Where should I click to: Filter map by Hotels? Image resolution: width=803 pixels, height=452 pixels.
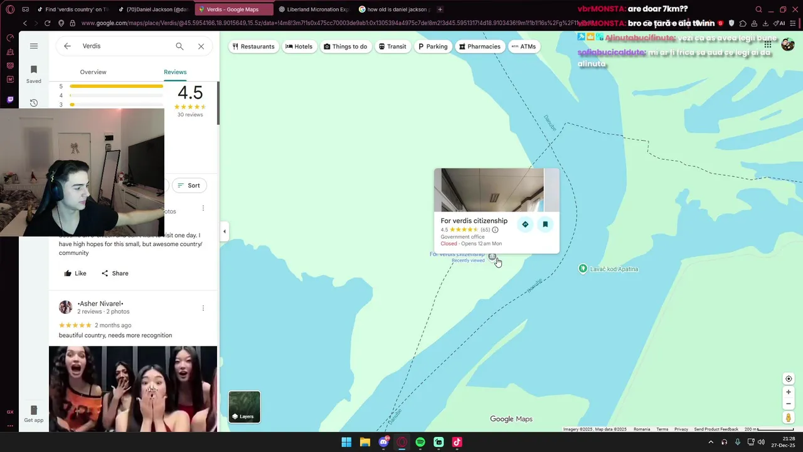(299, 46)
